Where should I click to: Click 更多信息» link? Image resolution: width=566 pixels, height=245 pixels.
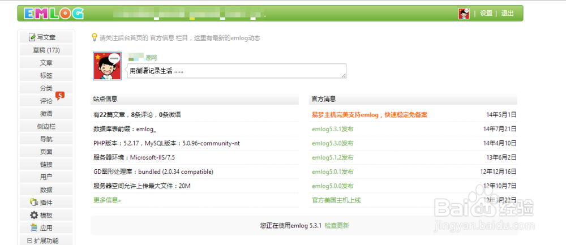[107, 200]
